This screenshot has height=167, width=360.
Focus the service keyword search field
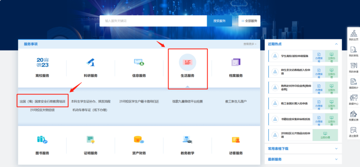click(153, 21)
